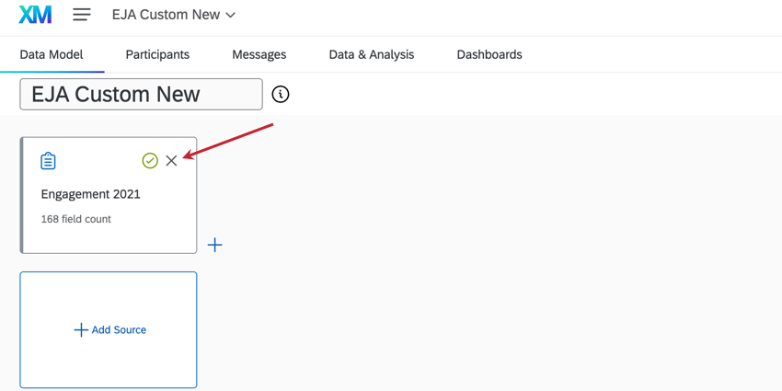This screenshot has width=782, height=391.
Task: Remove Engagement 2021 source with the X
Action: [x=171, y=161]
